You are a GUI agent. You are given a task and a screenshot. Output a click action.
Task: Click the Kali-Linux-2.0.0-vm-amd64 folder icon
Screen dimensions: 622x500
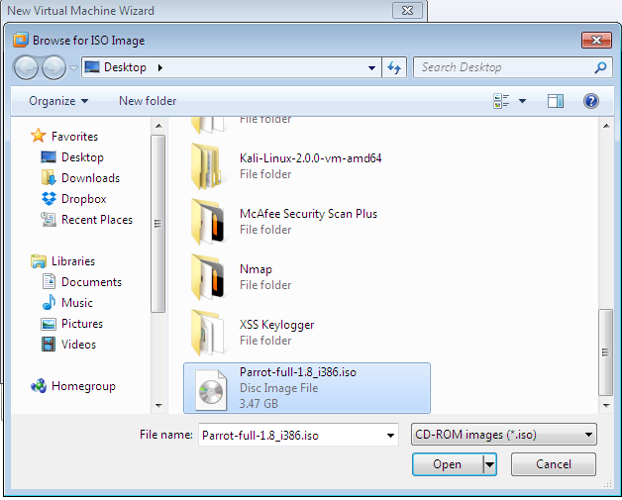coord(207,165)
